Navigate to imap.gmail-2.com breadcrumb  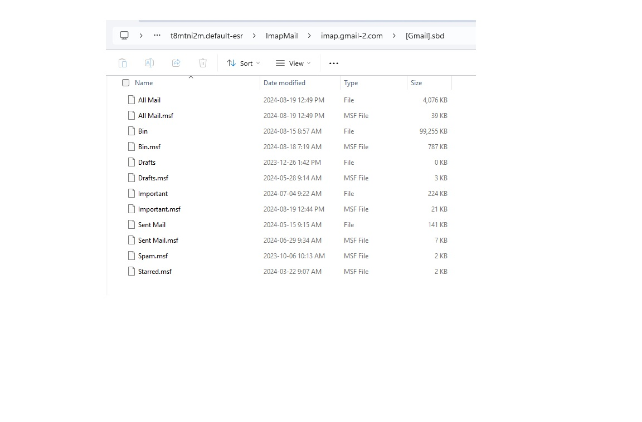352,36
